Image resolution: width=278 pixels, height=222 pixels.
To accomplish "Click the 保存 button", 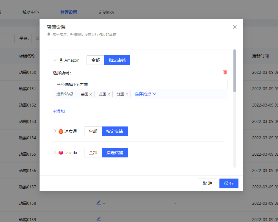I will [229, 183].
